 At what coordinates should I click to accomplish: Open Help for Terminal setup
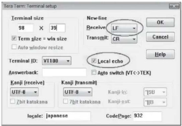tap(160, 54)
